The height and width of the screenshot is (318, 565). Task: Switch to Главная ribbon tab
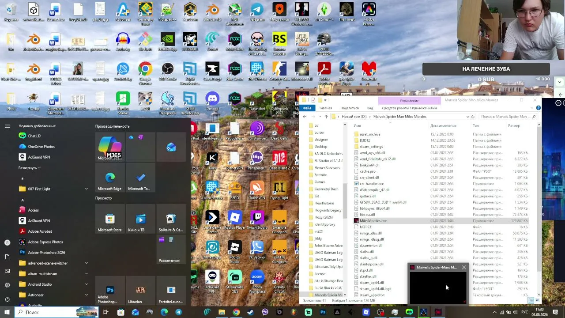(326, 108)
